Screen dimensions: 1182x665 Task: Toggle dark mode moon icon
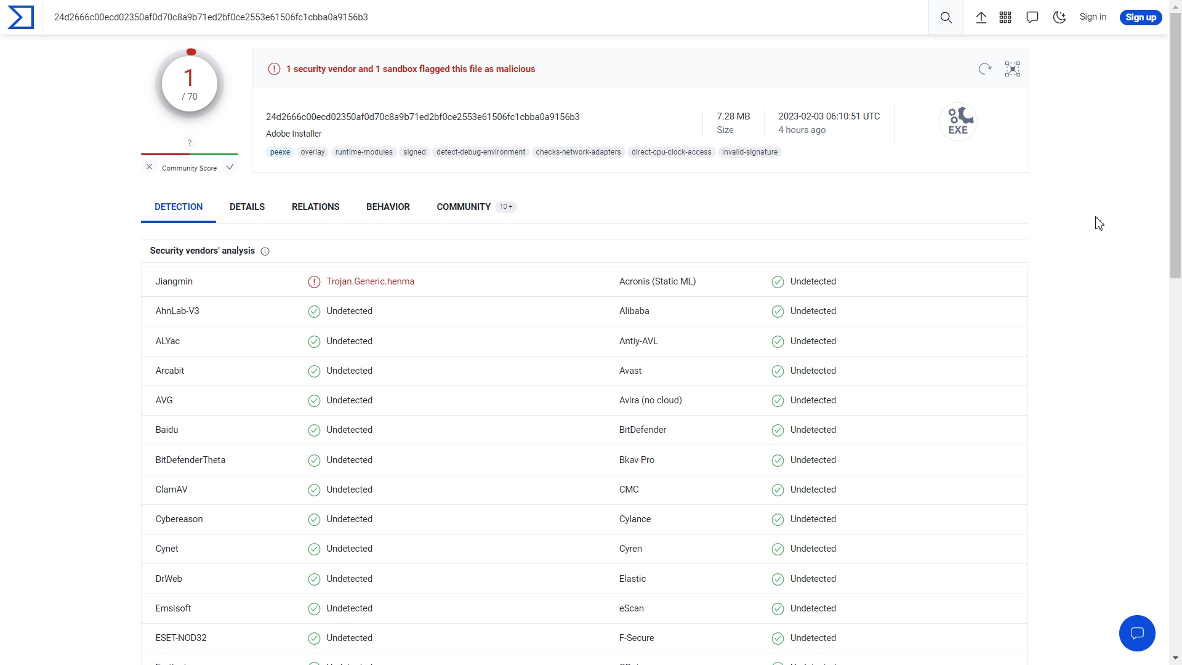(1059, 17)
